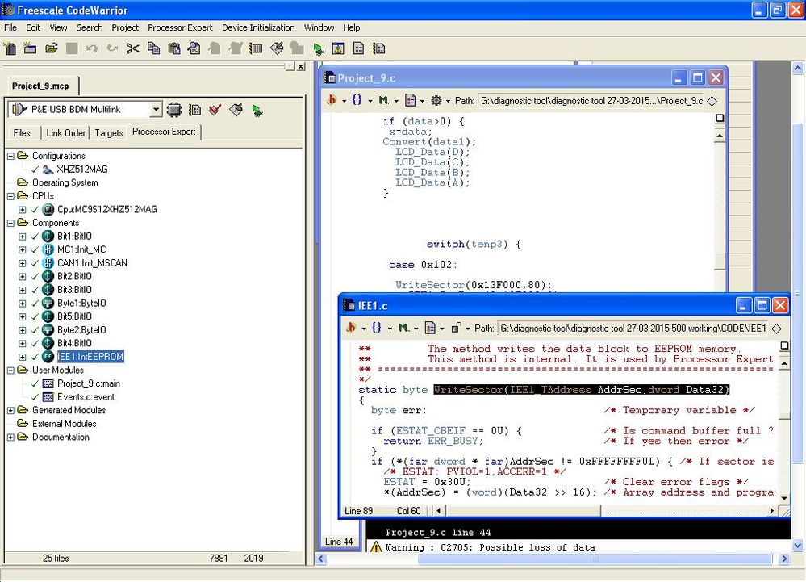Click the Path field in IEE1.c window
This screenshot has height=582, width=806.
click(633, 328)
